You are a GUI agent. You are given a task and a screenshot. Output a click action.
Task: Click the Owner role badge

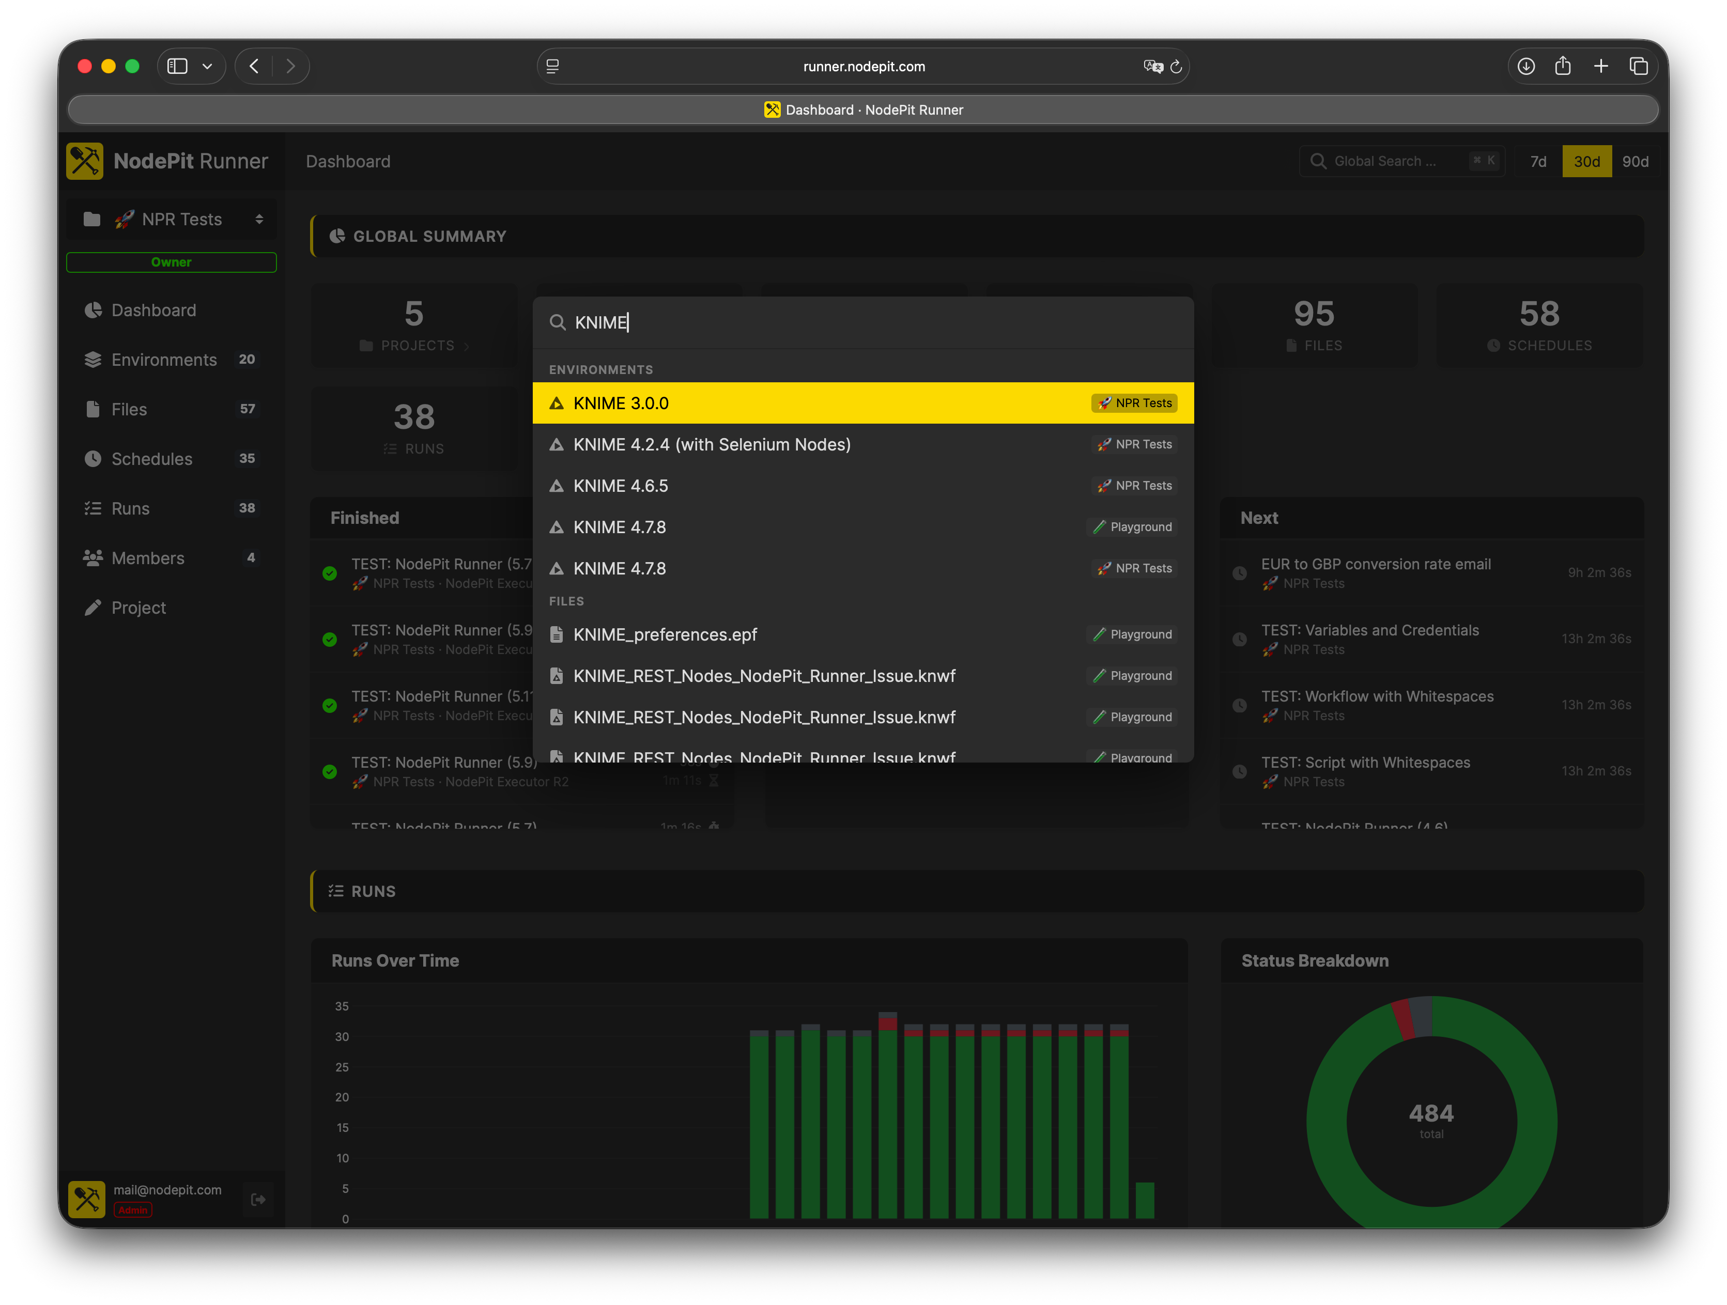[x=172, y=262]
